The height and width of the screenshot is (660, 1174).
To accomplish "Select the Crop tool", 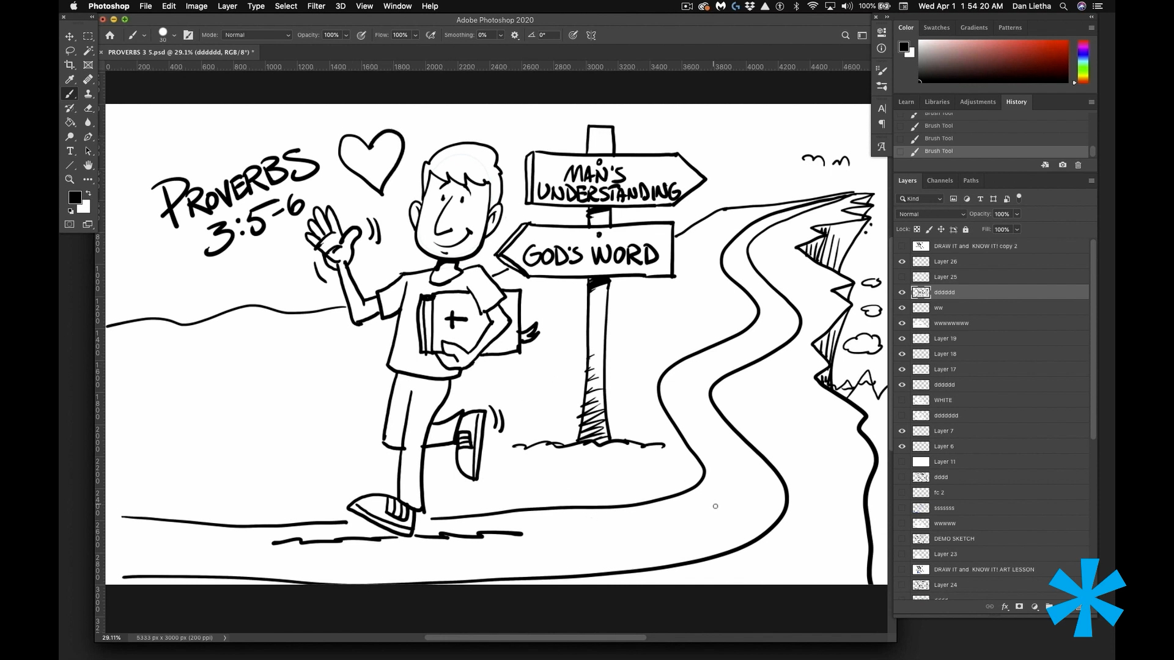I will [x=70, y=65].
